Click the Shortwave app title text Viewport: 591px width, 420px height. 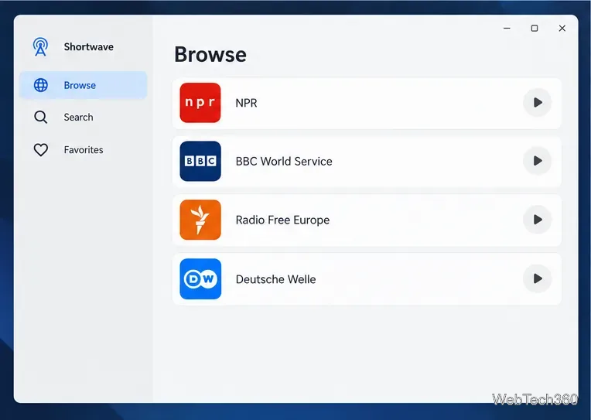coord(89,46)
